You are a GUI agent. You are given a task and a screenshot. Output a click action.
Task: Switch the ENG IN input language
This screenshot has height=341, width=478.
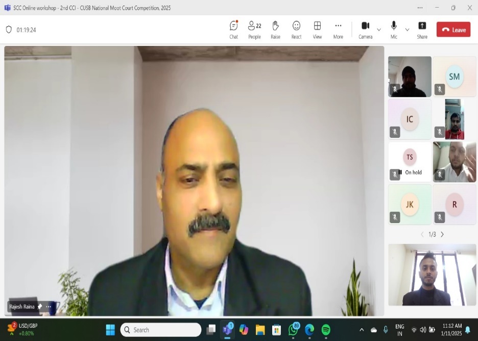(x=400, y=330)
